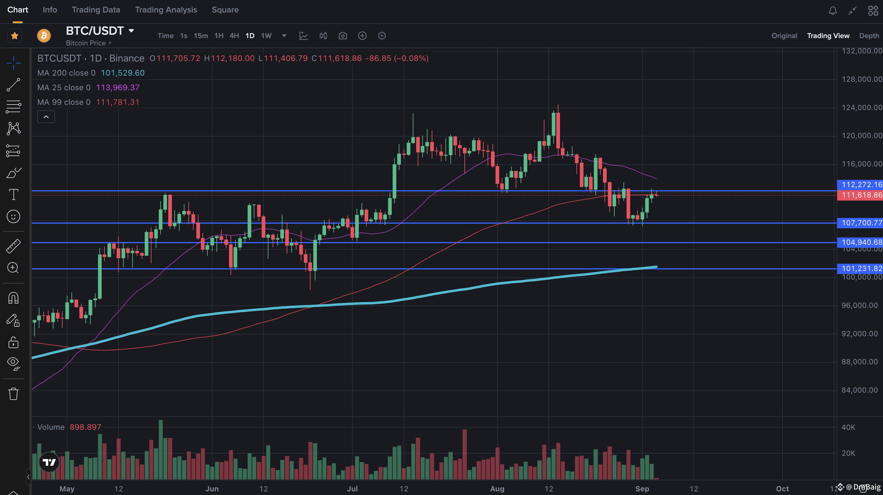
Task: Collapse the chart with shrink arrows icon
Action: (852, 11)
